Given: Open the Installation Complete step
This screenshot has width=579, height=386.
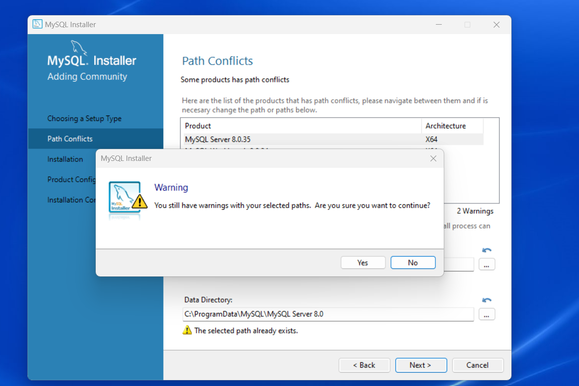Looking at the screenshot, I should [x=71, y=200].
